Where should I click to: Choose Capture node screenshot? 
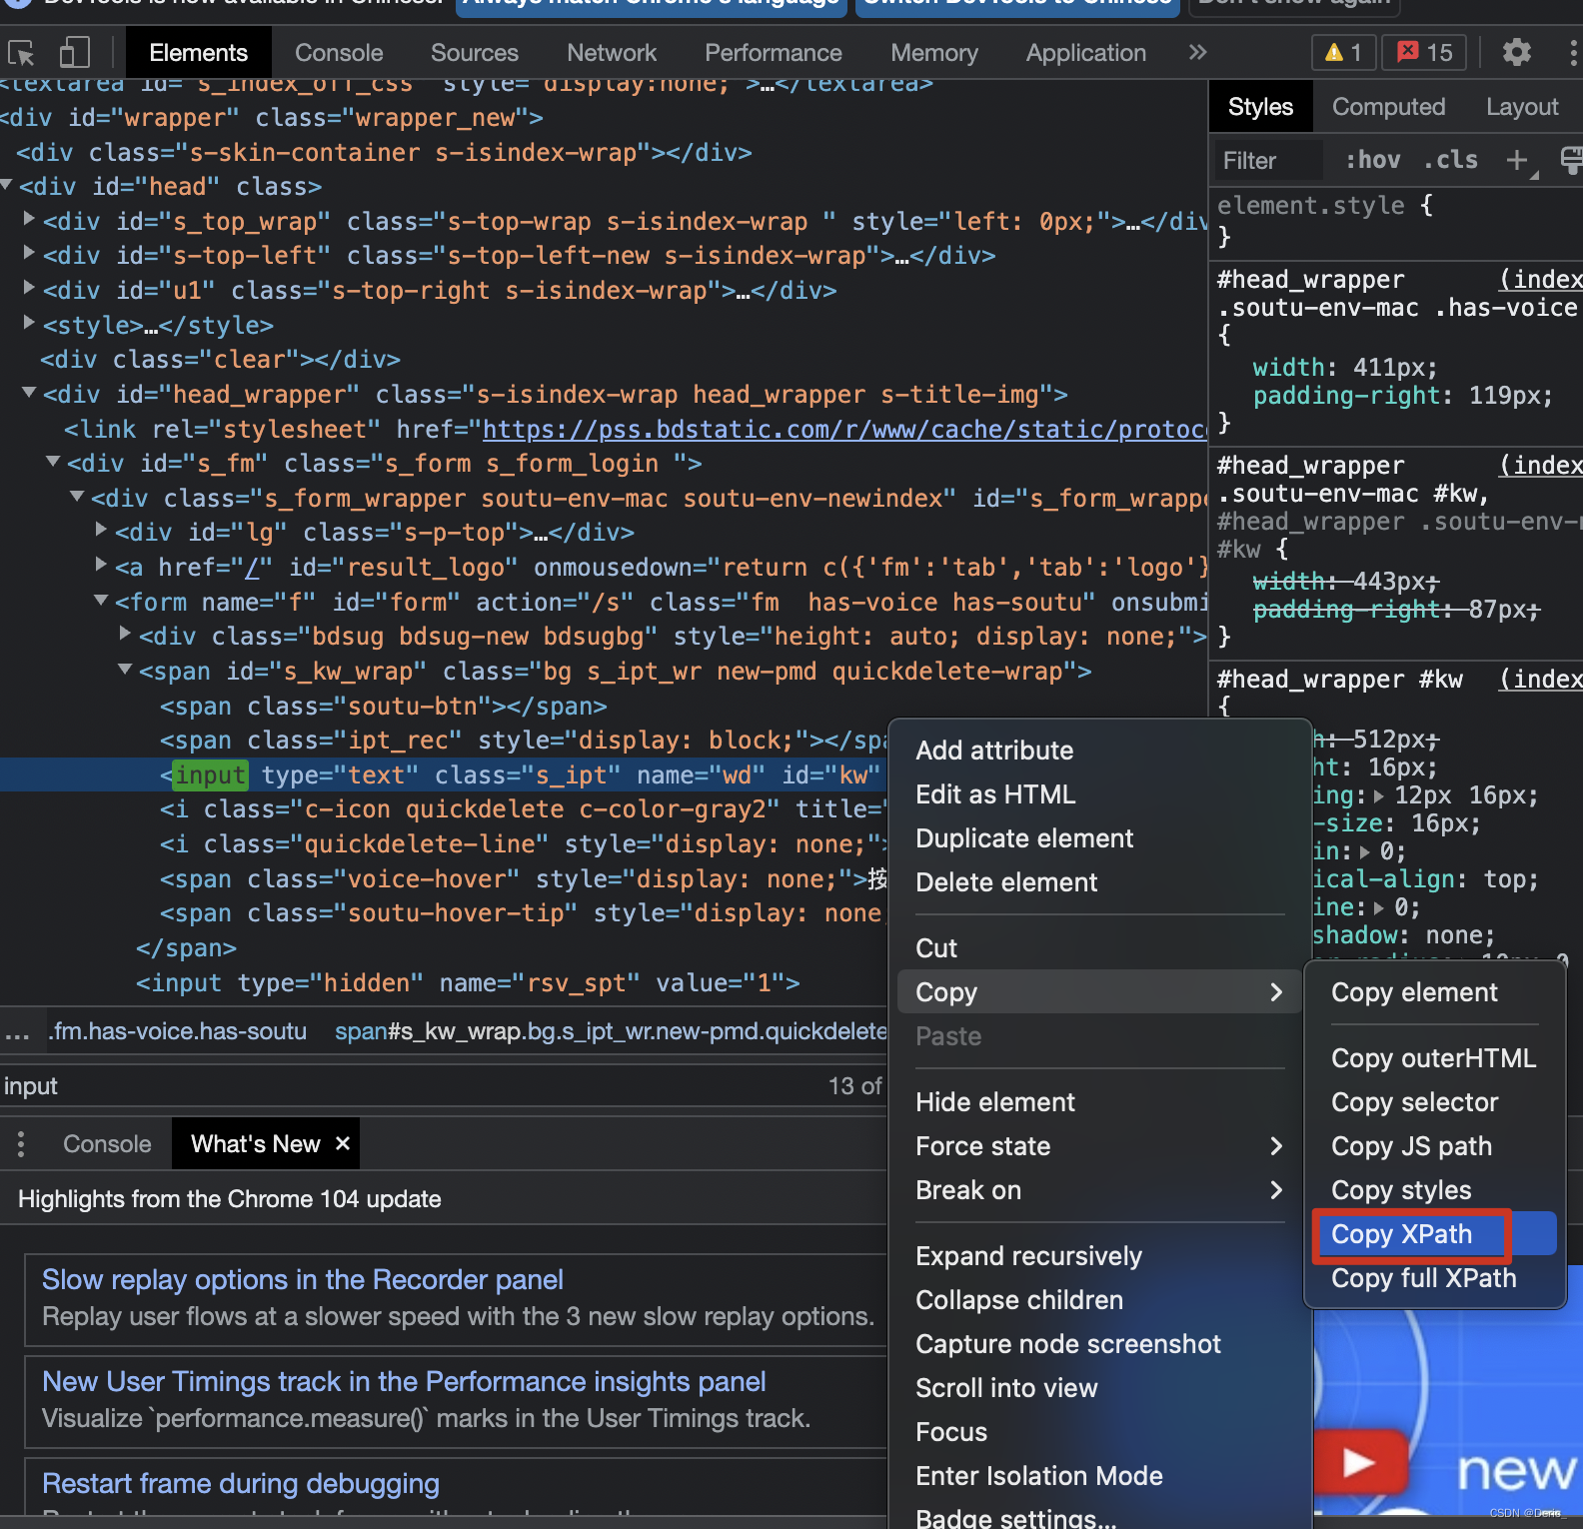(x=1099, y=1344)
